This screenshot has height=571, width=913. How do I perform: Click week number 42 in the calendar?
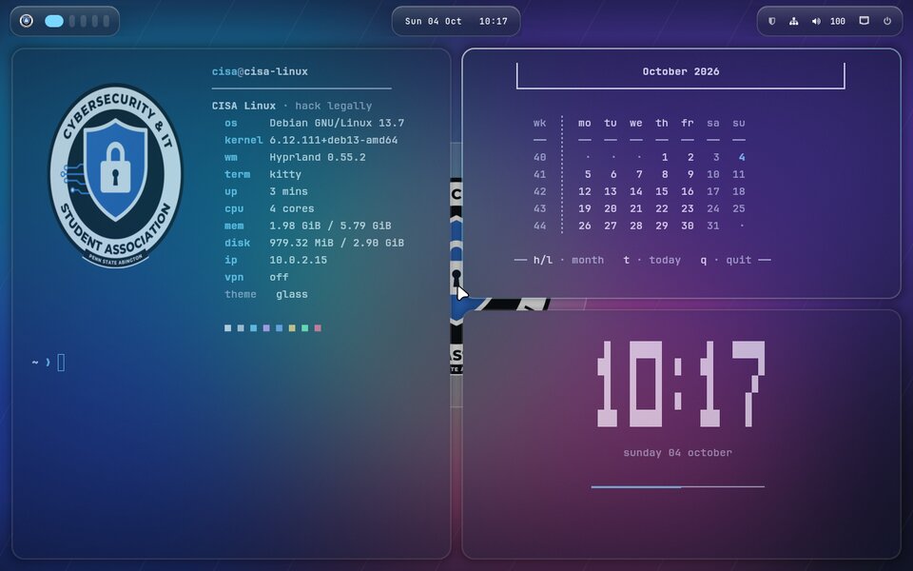pos(540,191)
